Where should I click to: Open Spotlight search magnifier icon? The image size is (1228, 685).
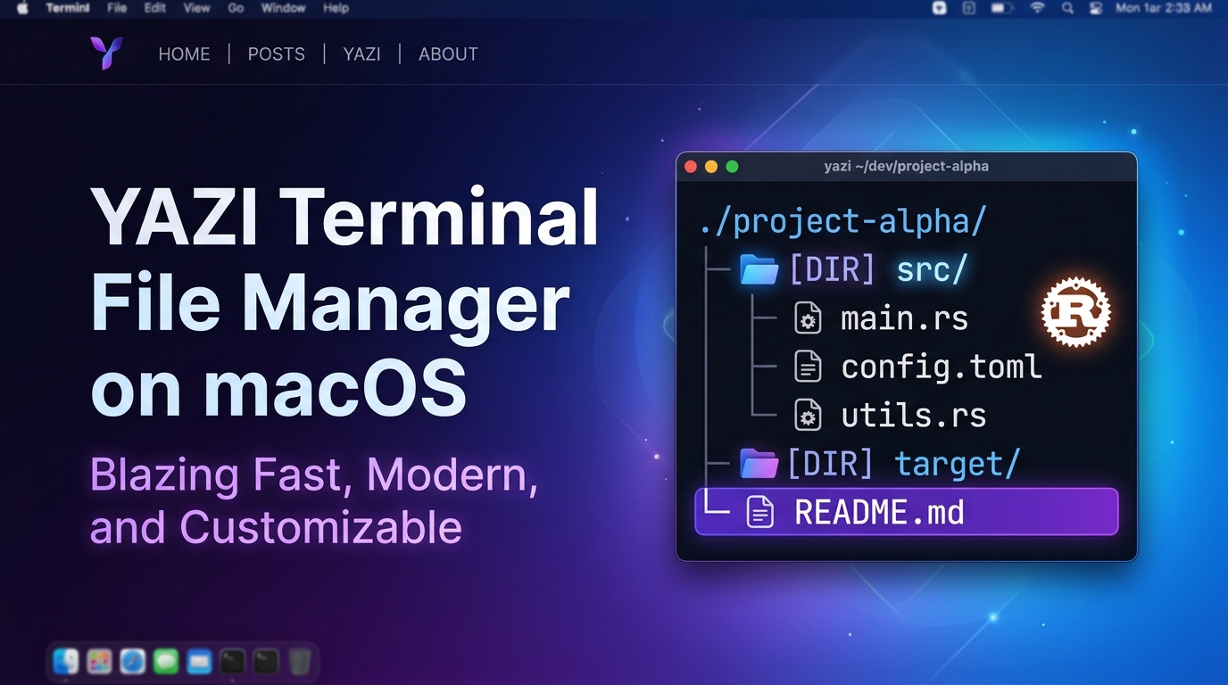(x=1067, y=8)
